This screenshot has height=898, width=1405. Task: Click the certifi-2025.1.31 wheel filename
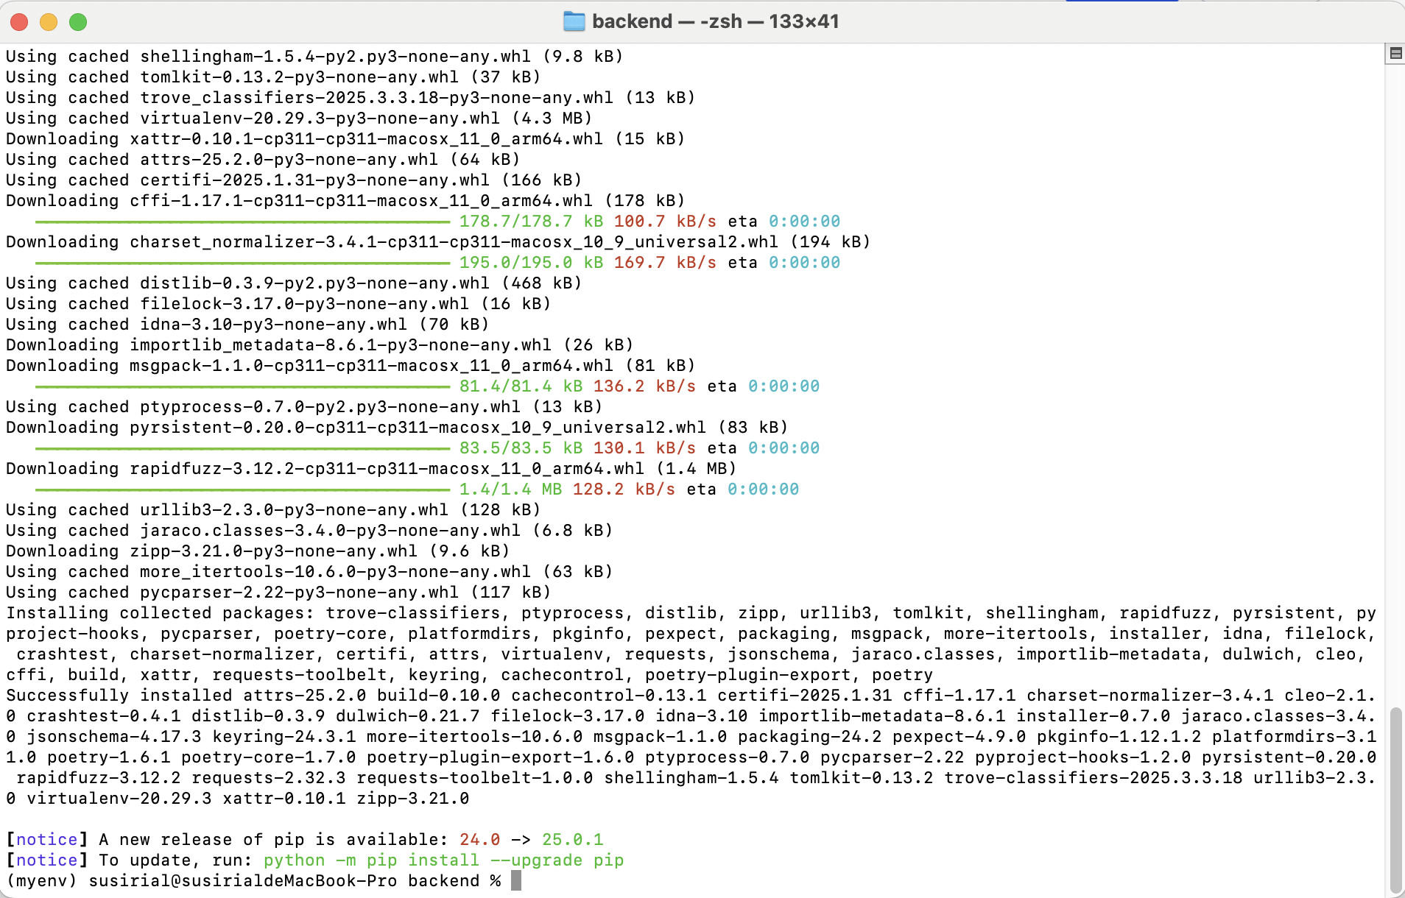[x=314, y=180]
